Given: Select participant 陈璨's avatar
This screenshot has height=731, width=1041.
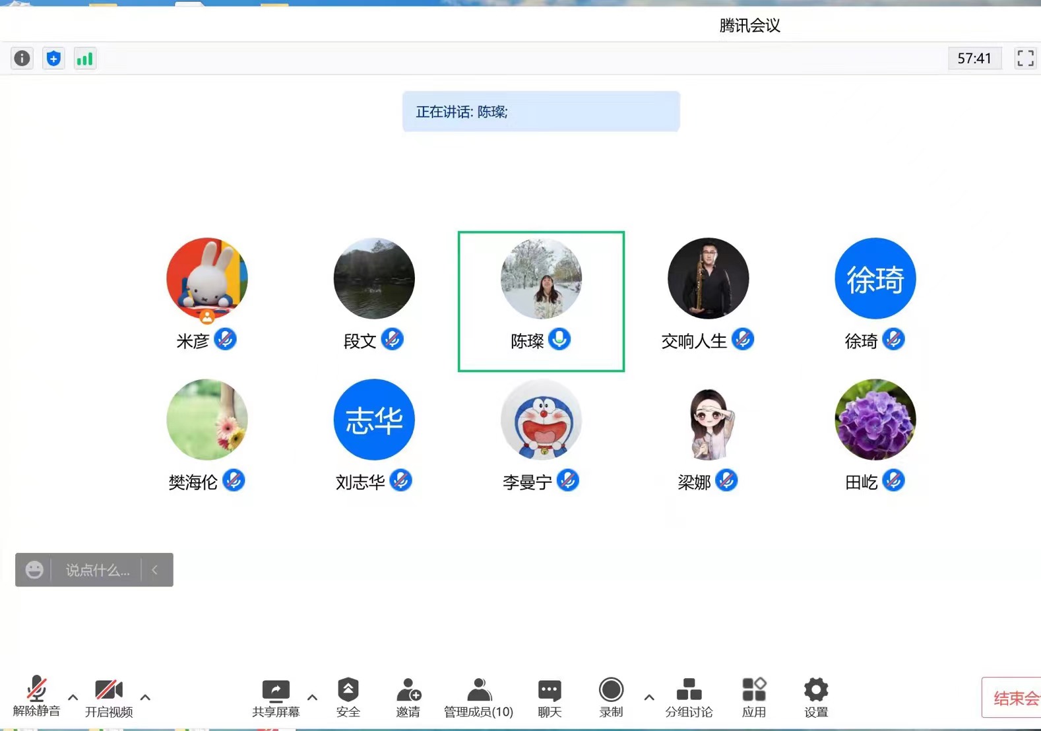Looking at the screenshot, I should [541, 278].
